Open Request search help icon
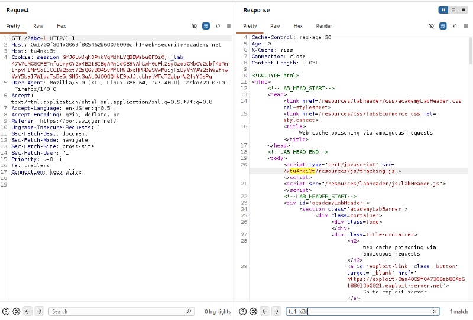The width and height of the screenshot is (473, 320). (x=6, y=311)
